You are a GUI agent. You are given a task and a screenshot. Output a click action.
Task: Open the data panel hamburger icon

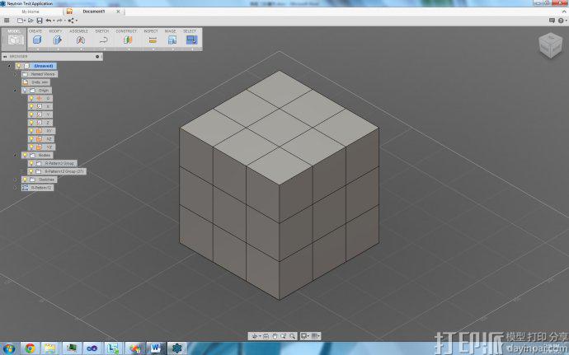[7, 21]
